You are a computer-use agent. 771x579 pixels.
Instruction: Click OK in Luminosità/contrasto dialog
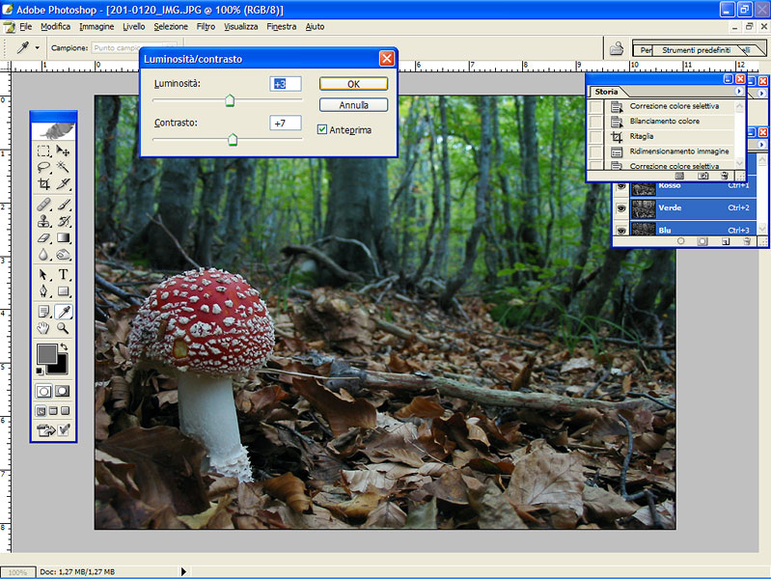[x=353, y=84]
